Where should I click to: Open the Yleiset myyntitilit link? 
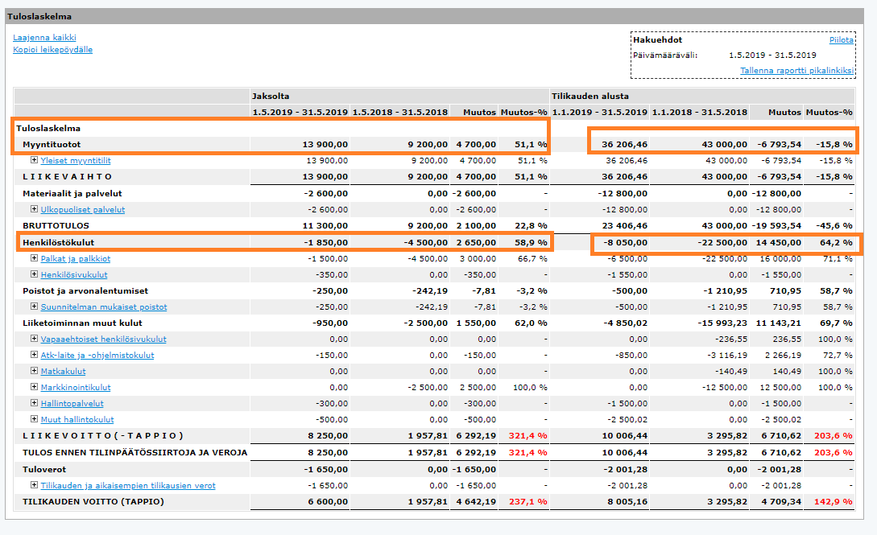click(x=76, y=160)
